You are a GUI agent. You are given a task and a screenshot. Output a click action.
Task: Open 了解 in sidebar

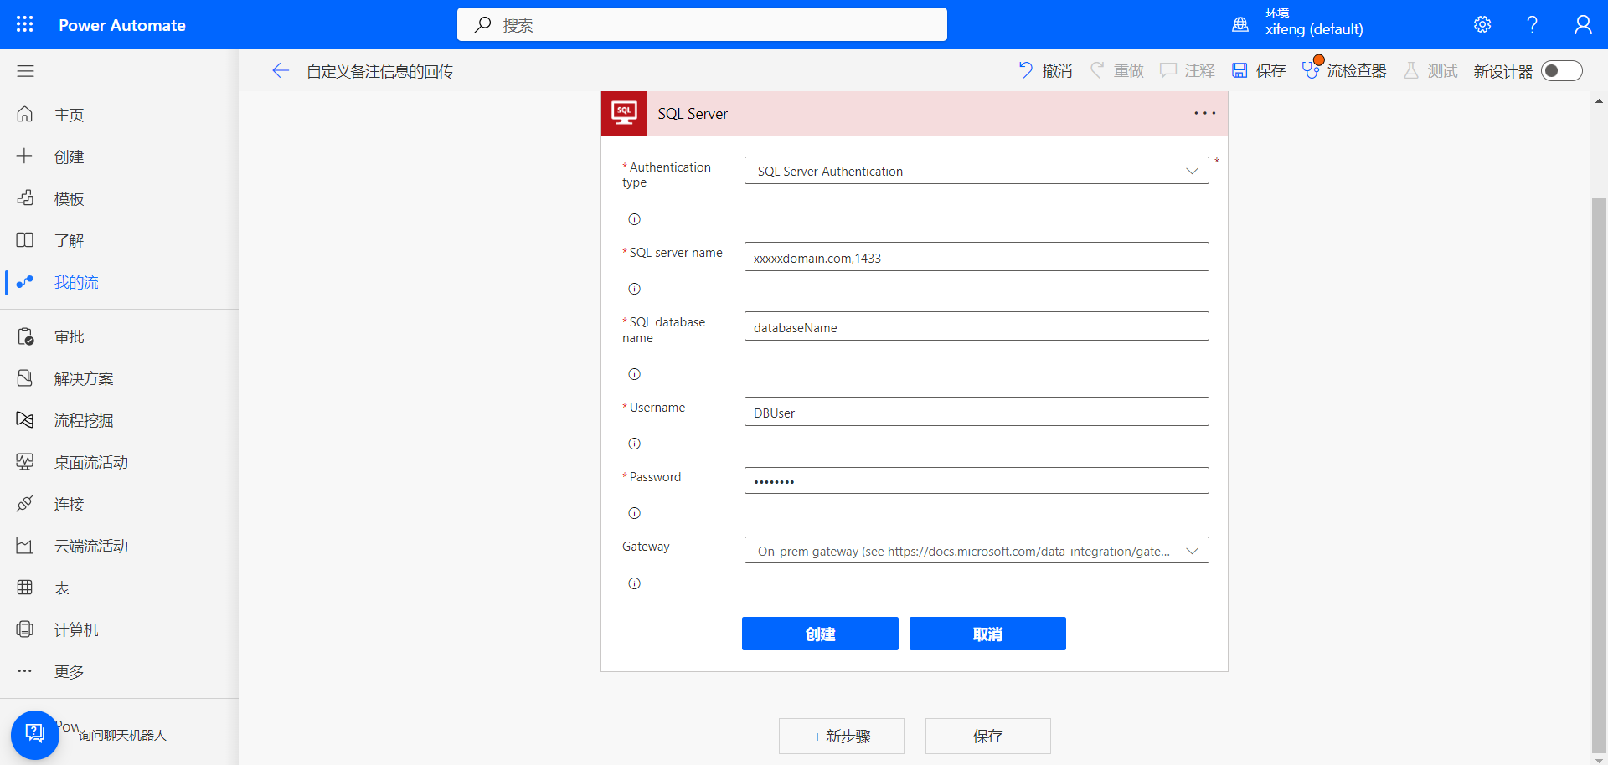[x=119, y=240]
